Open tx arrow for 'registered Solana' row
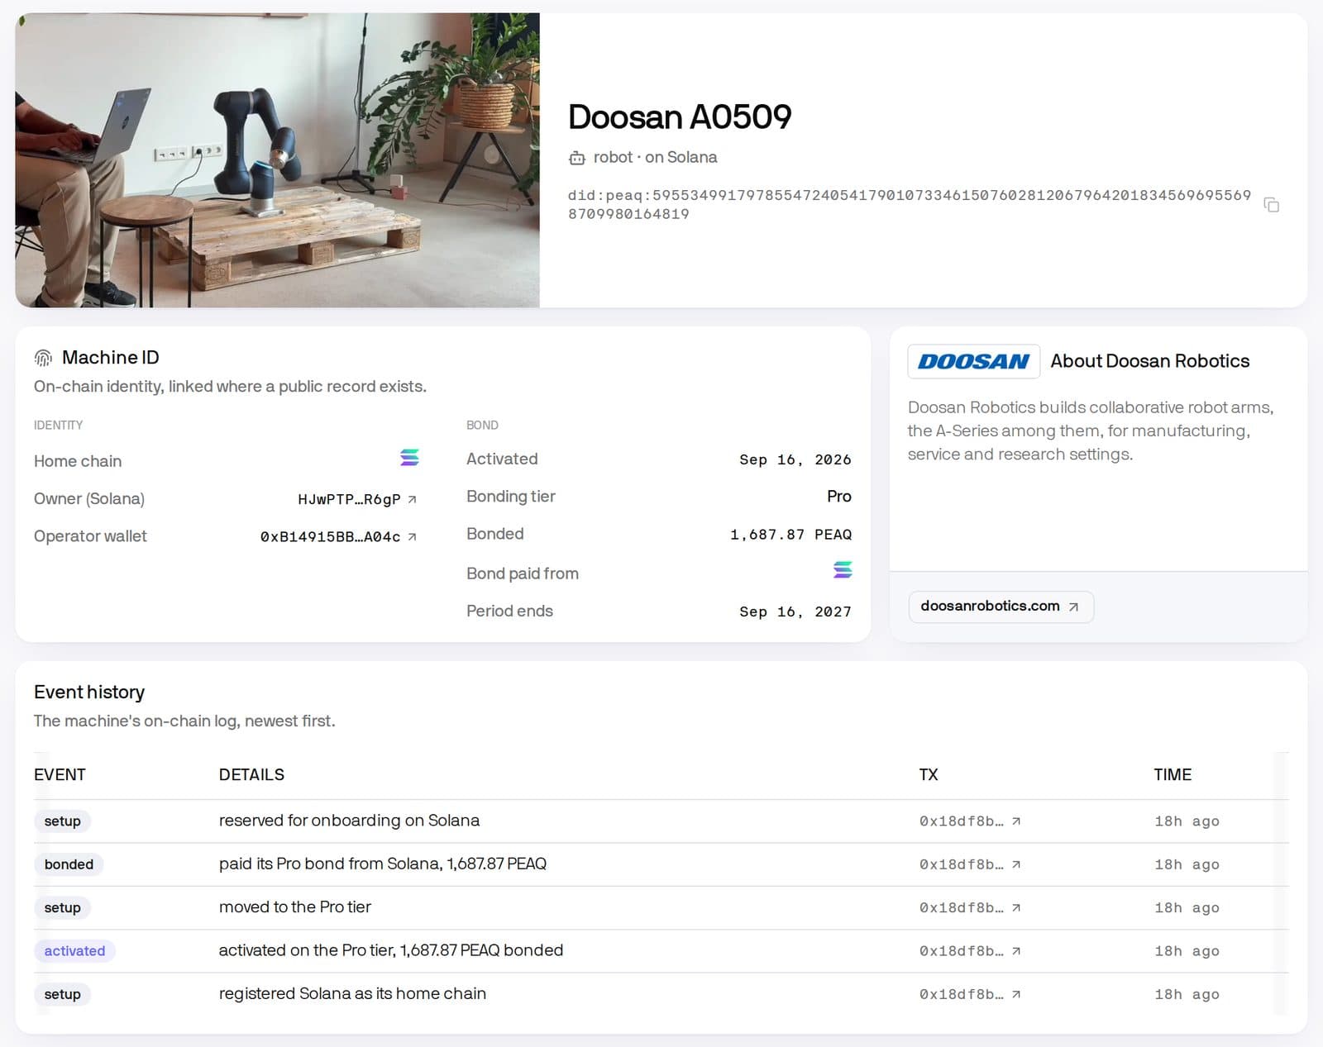The height and width of the screenshot is (1047, 1323). (1016, 994)
